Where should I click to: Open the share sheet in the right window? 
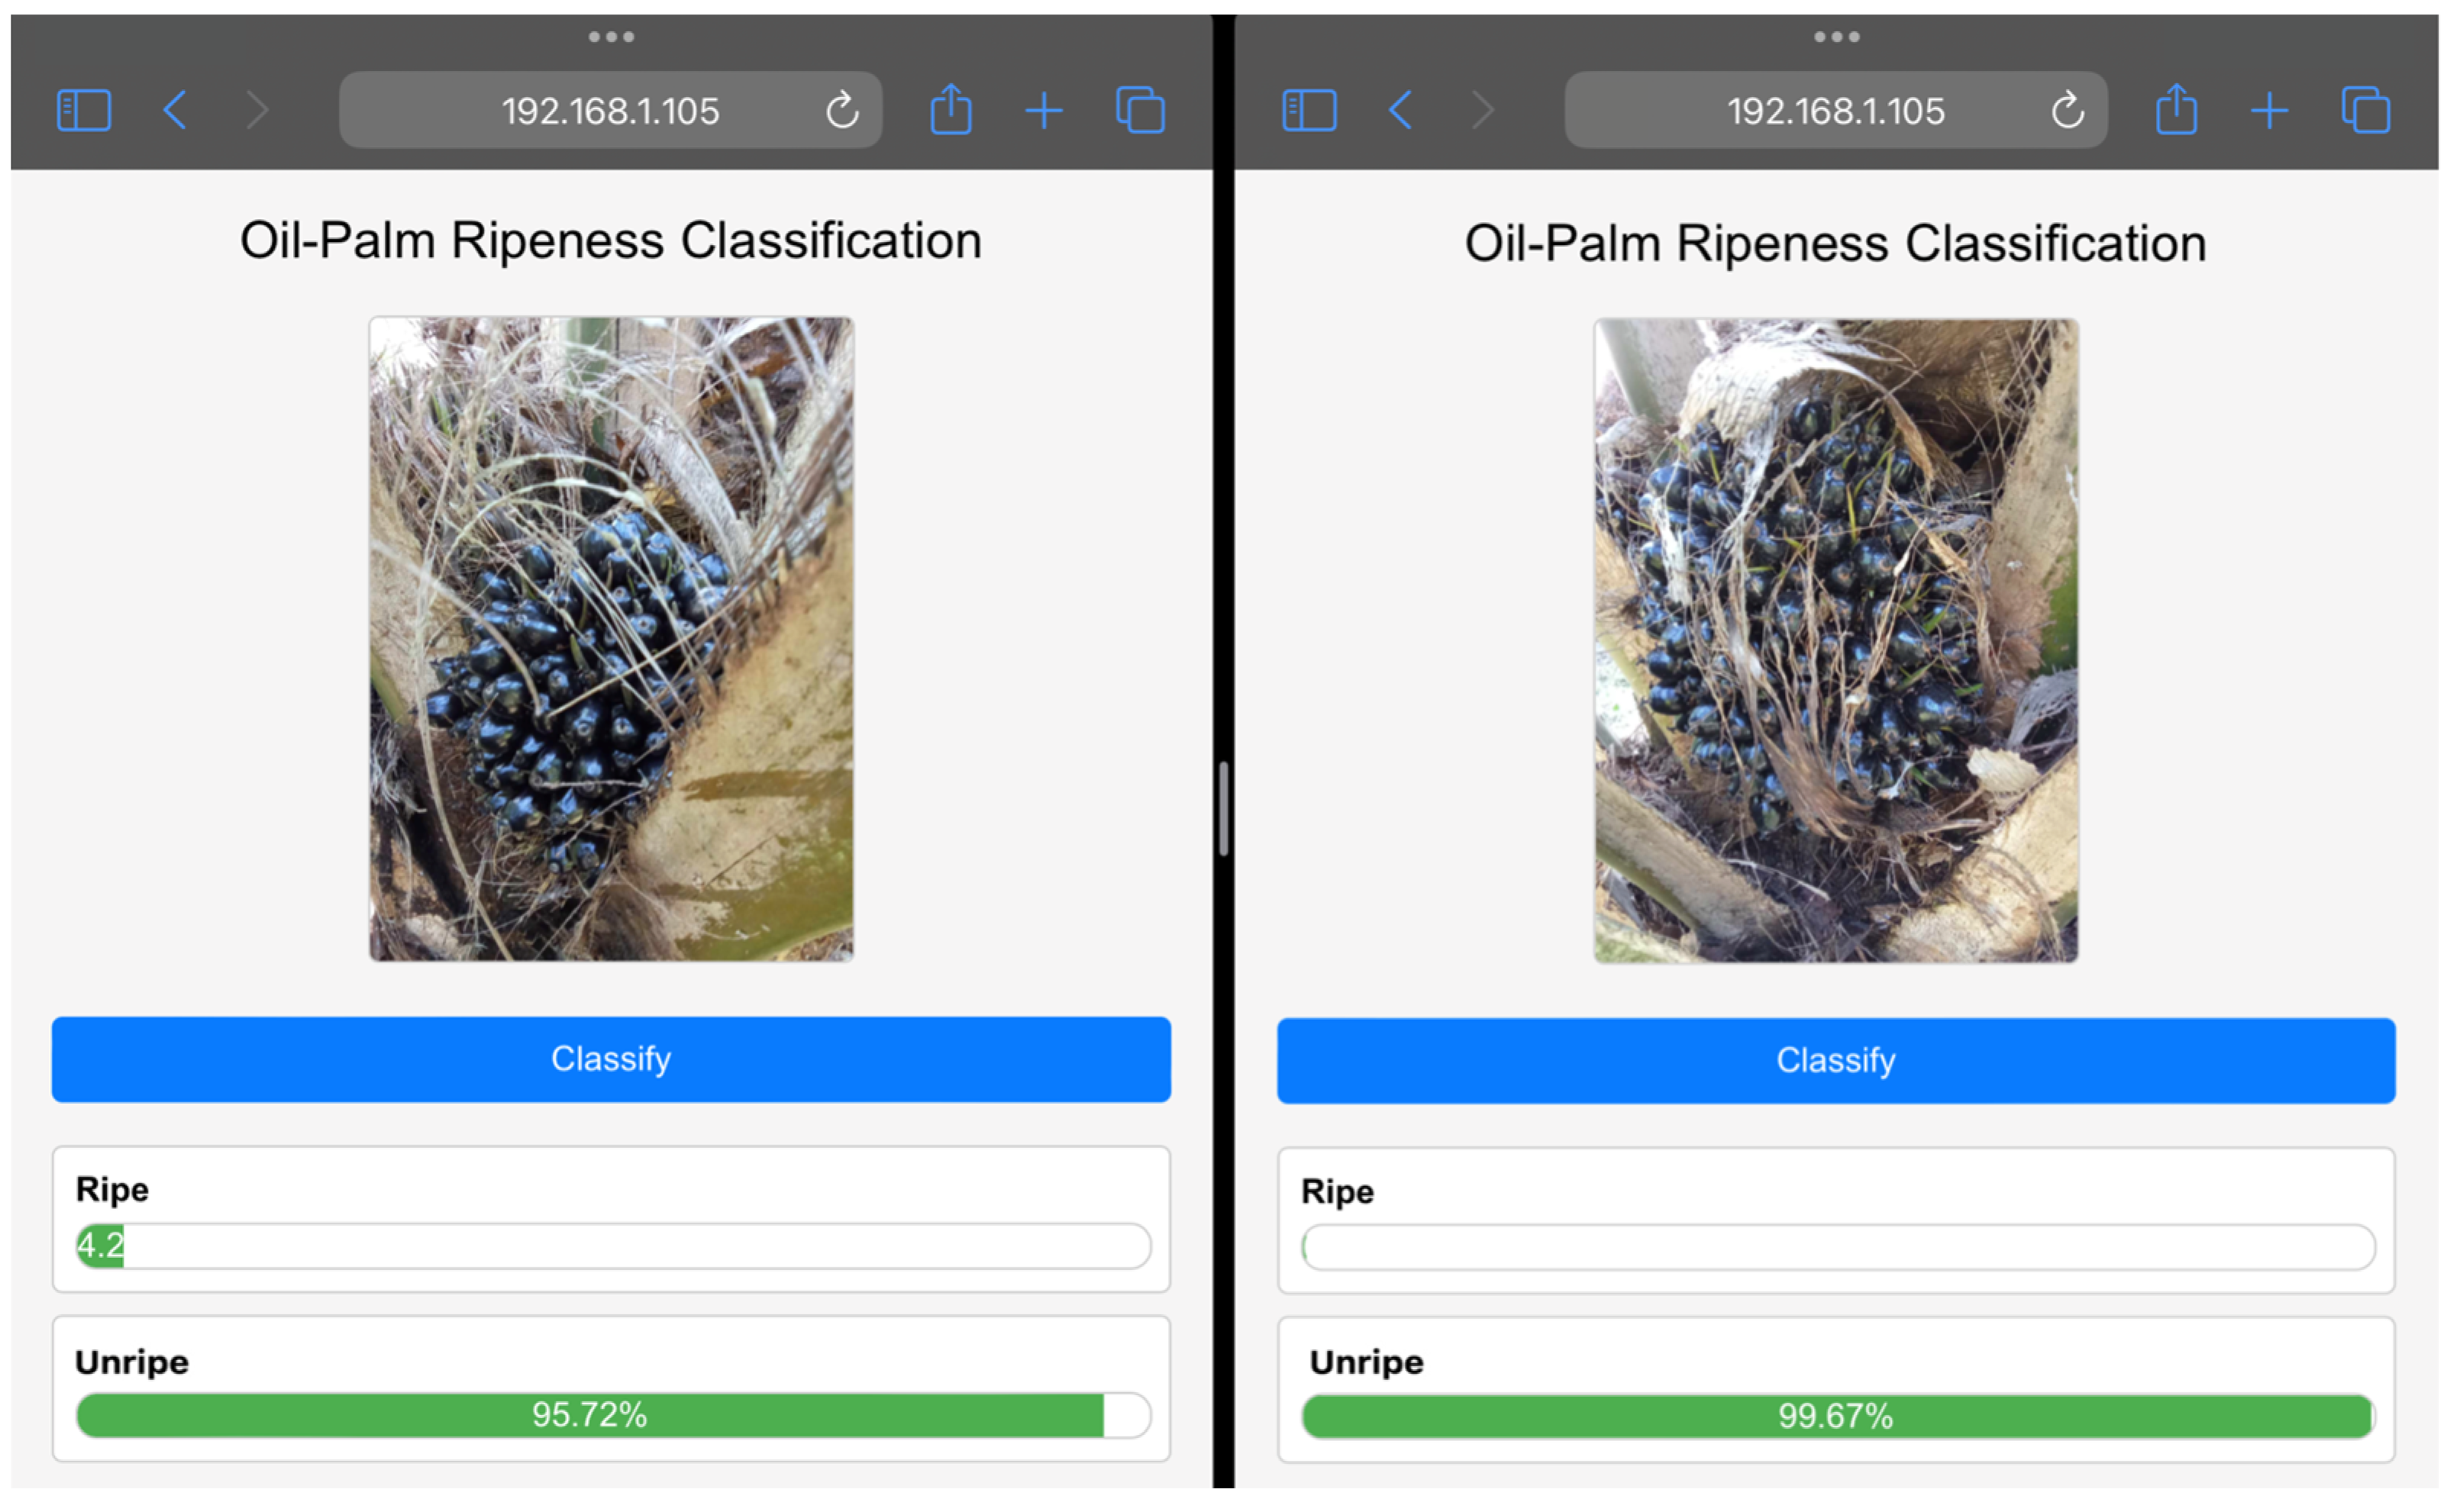2176,109
